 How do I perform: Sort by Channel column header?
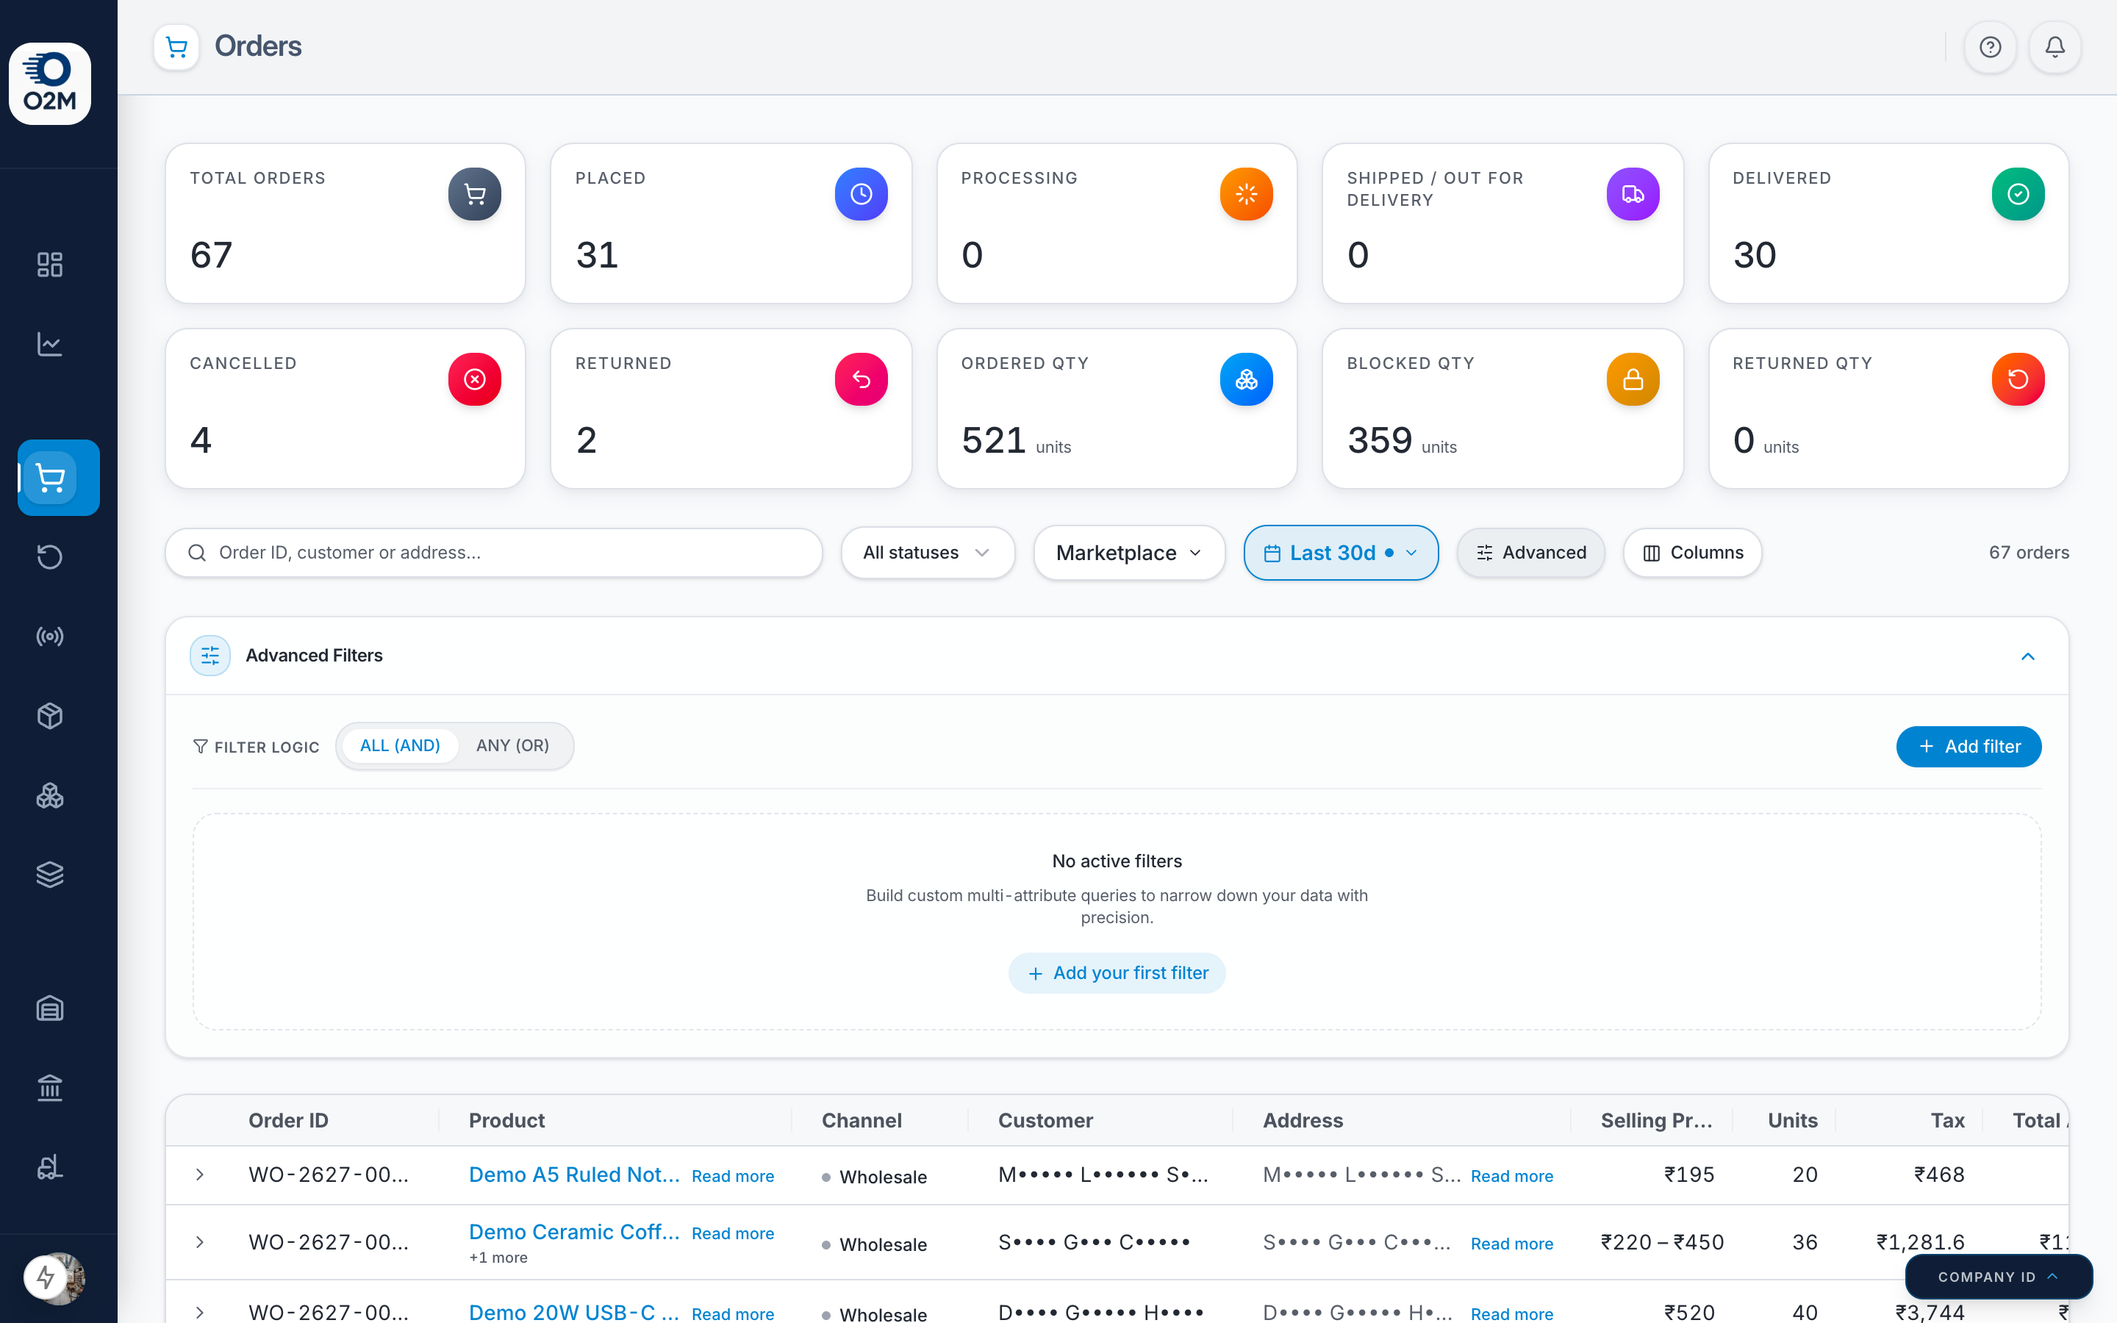click(x=861, y=1120)
